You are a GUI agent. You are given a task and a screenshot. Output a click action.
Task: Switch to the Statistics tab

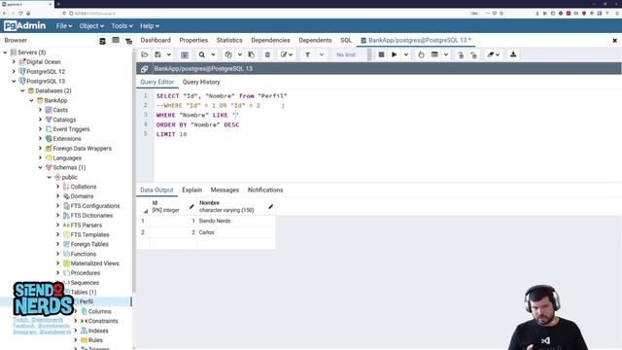coord(229,40)
